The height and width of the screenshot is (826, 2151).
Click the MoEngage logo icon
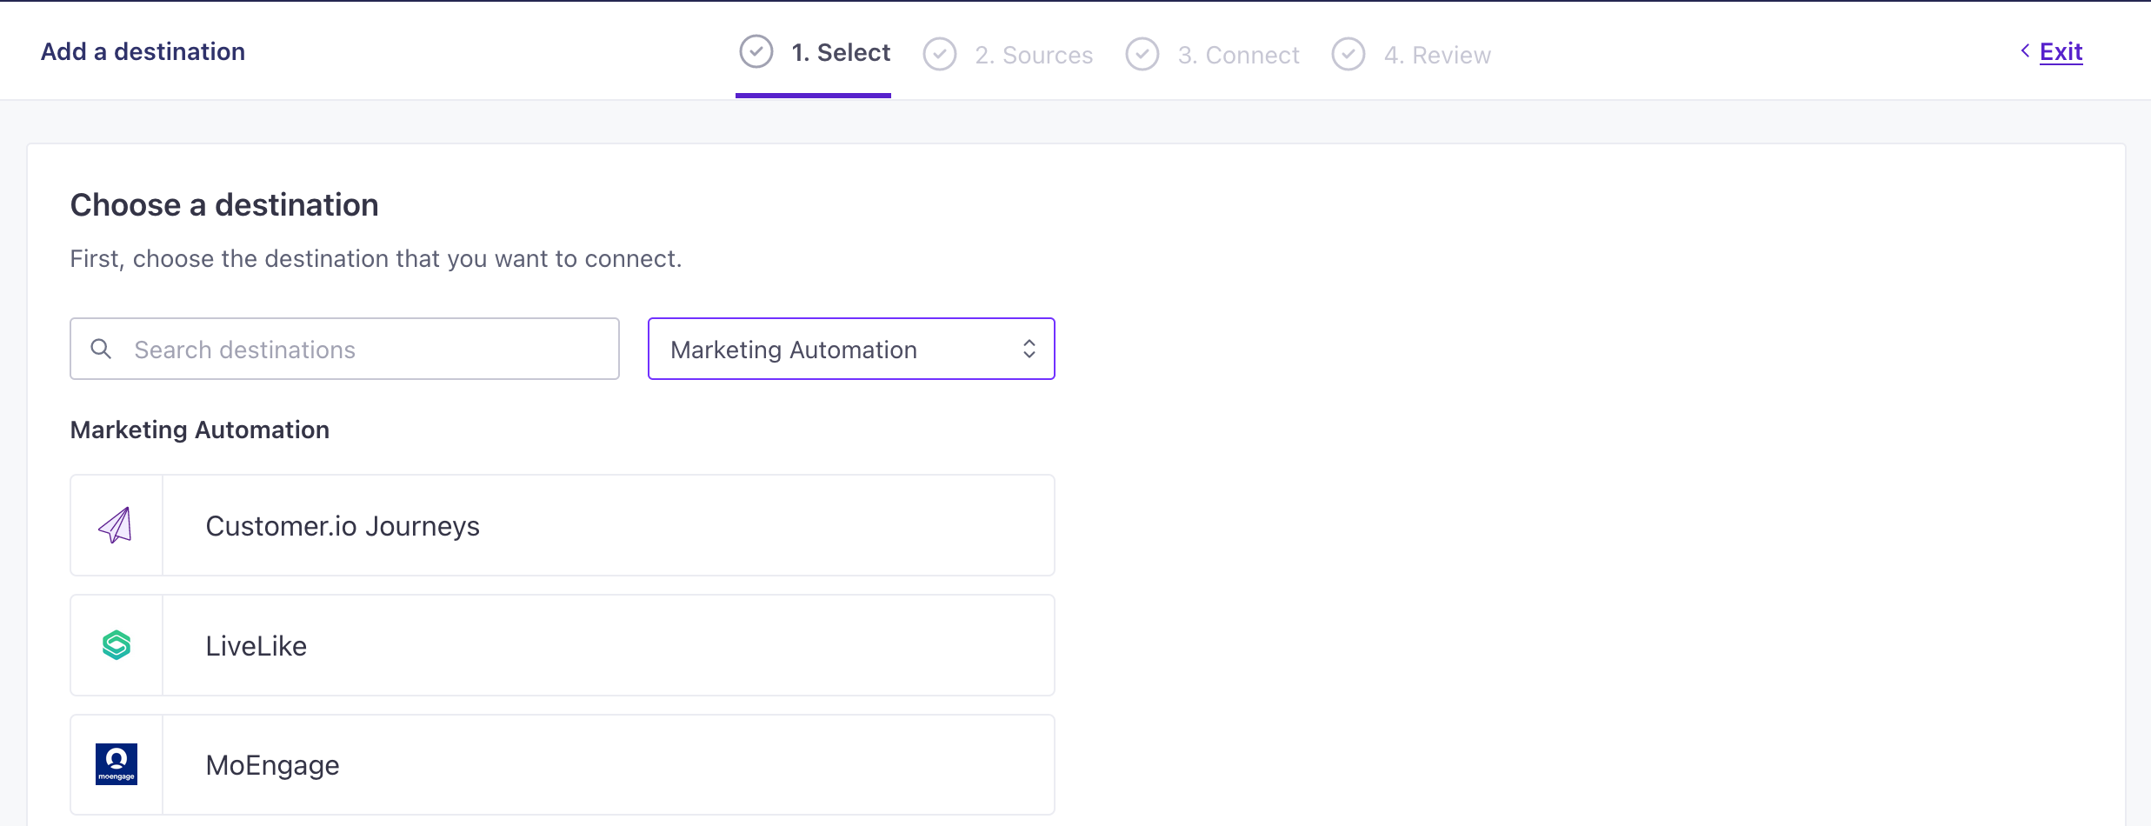[x=117, y=764]
